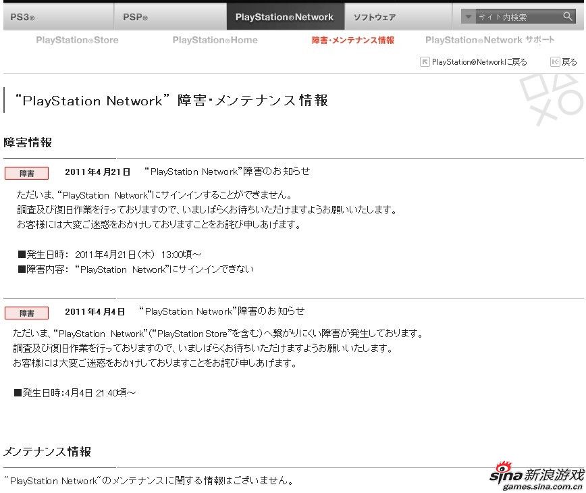Click the April 4 障害のお知らせ headline

click(222, 311)
